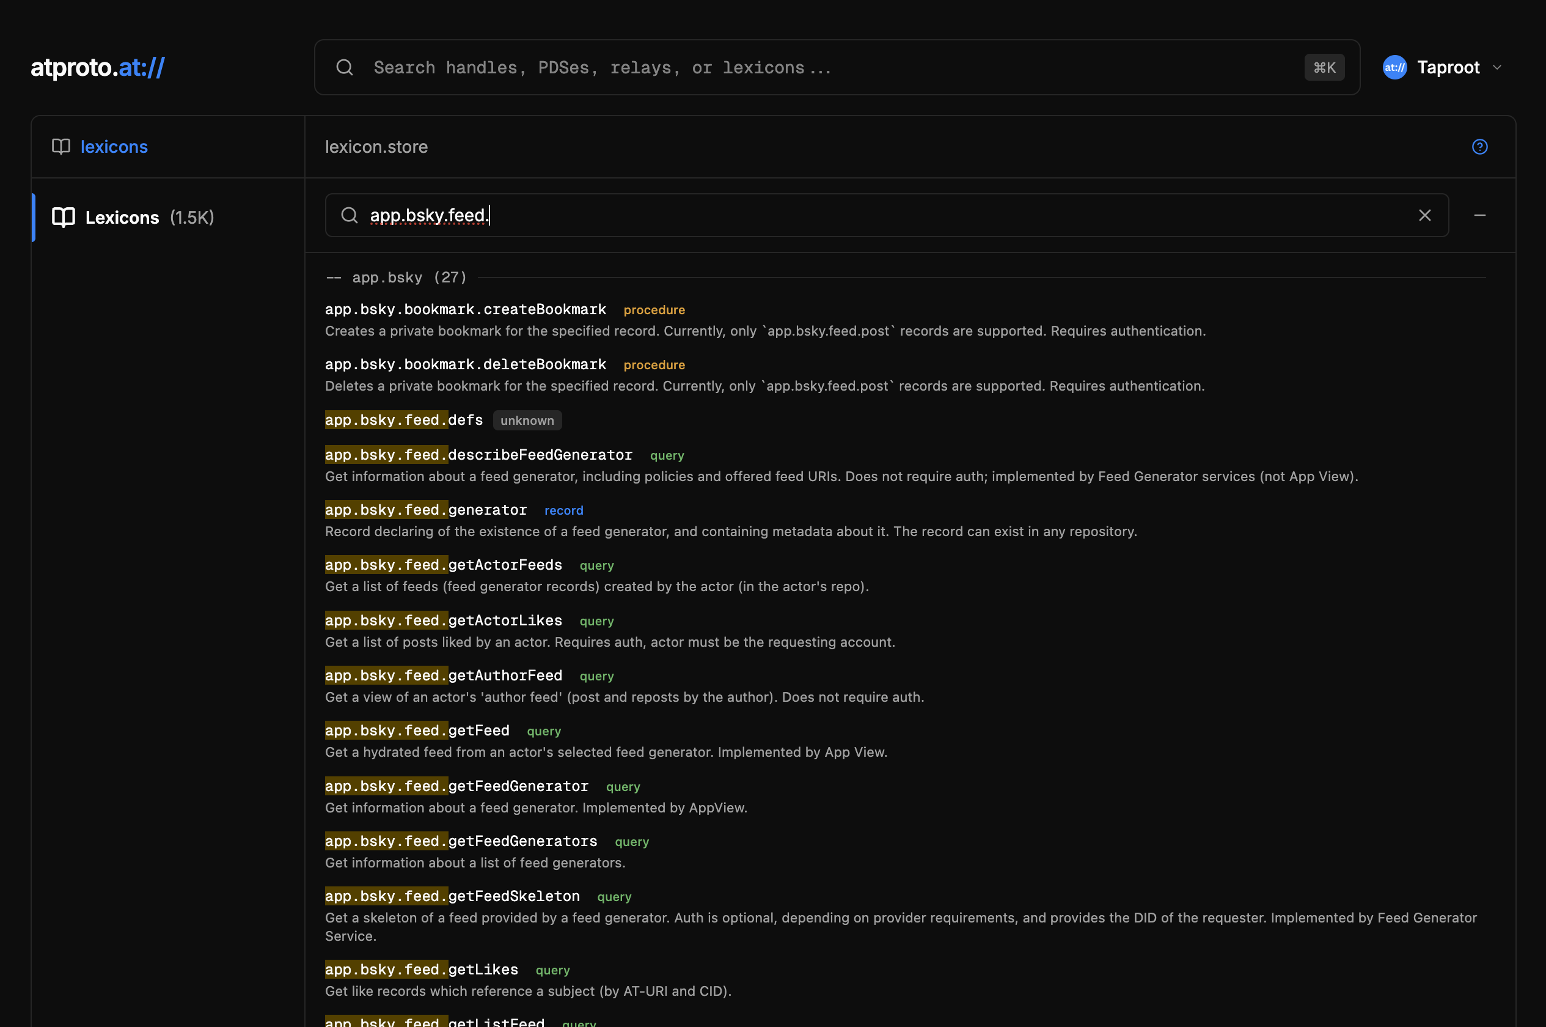The height and width of the screenshot is (1027, 1546).
Task: Open app.bsky.feed.generator record entry
Action: click(426, 510)
